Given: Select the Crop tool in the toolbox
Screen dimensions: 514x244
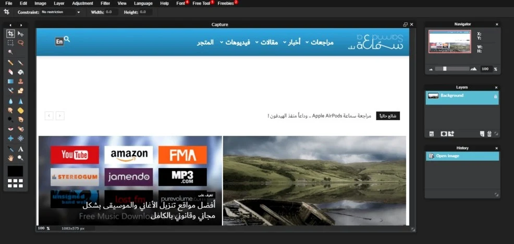Looking at the screenshot, I should [10, 34].
